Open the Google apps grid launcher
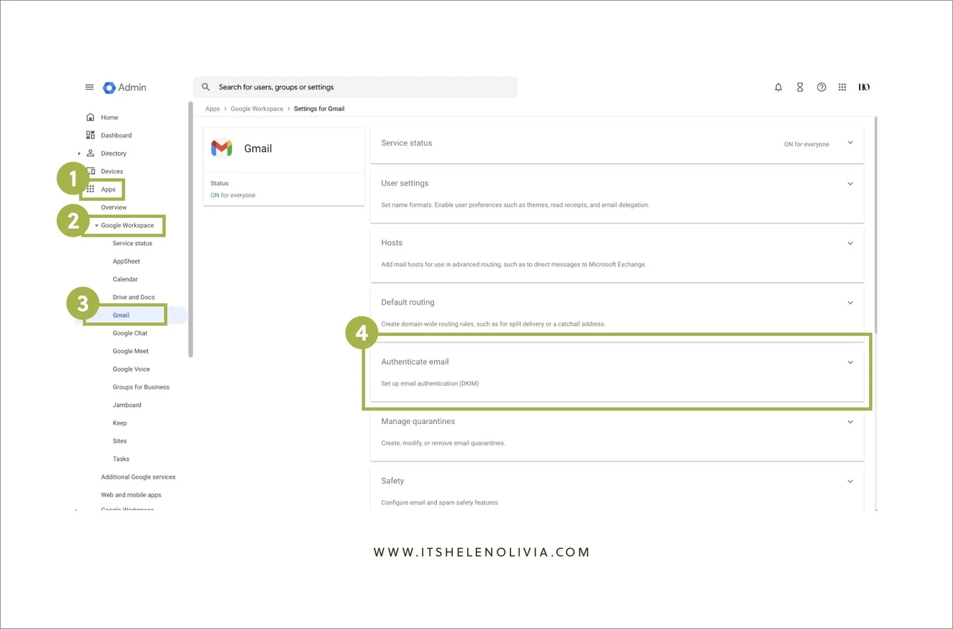This screenshot has height=629, width=953. pos(842,87)
